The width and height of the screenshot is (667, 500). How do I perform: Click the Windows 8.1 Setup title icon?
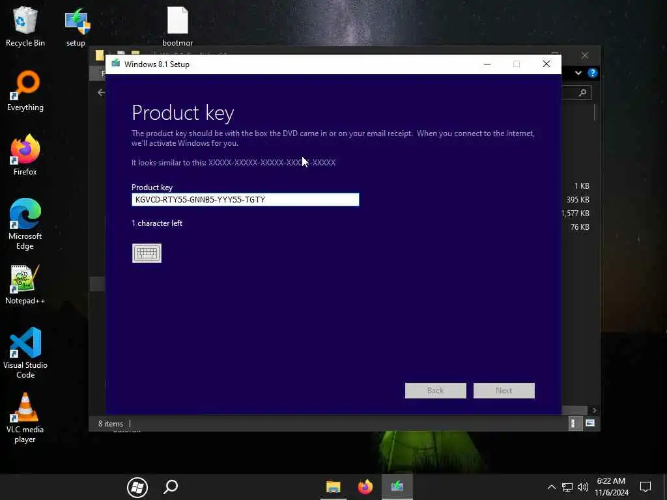116,64
